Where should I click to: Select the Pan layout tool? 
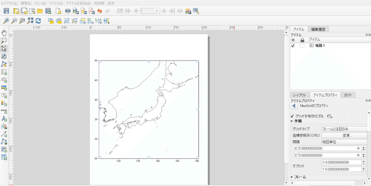click(4, 33)
